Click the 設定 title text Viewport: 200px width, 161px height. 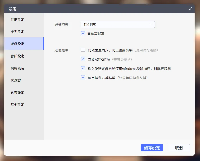click(12, 9)
